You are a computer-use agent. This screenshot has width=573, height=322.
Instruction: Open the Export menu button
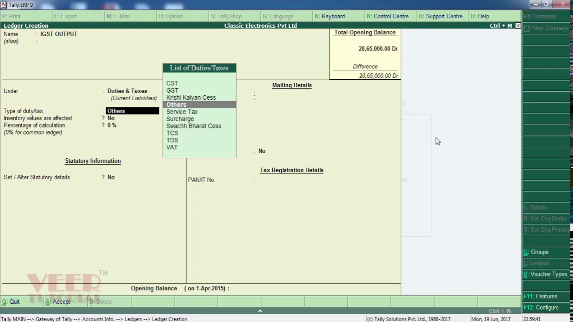pos(78,16)
